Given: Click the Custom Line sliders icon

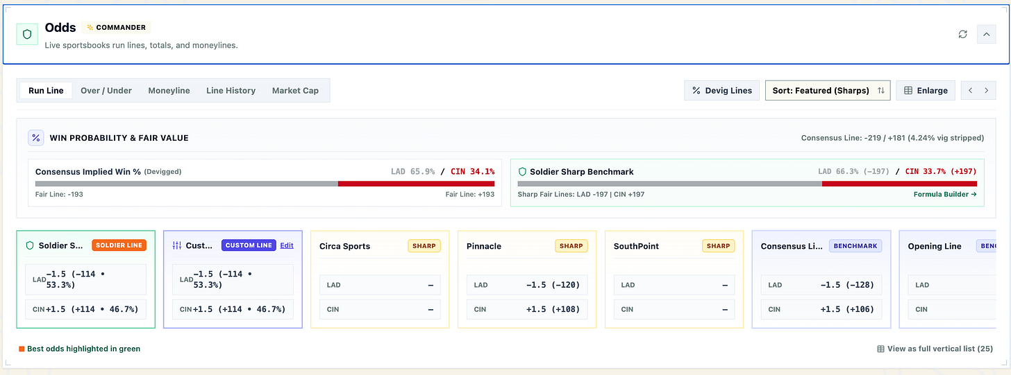Looking at the screenshot, I should coord(176,245).
